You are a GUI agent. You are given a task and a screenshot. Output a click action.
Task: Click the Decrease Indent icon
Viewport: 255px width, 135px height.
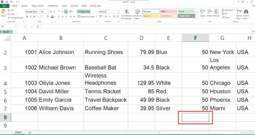tap(70, 16)
